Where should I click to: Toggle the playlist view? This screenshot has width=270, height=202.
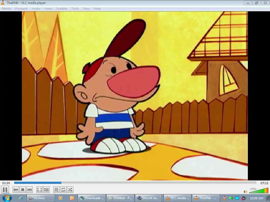(56, 190)
